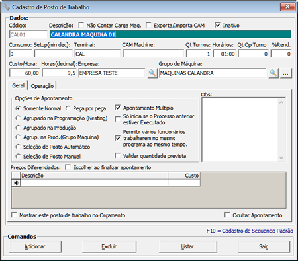The height and width of the screenshot is (261, 298).
Task: Enable Validar quantidade prevista checkbox
Action: pyautogui.click(x=118, y=156)
